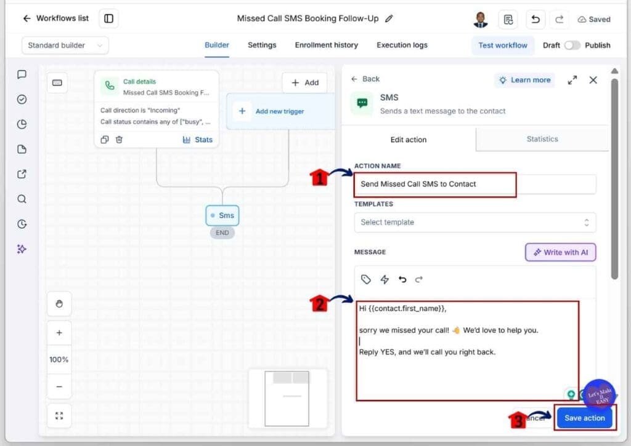Open trigger links via lightning bolt icon

[x=385, y=279]
